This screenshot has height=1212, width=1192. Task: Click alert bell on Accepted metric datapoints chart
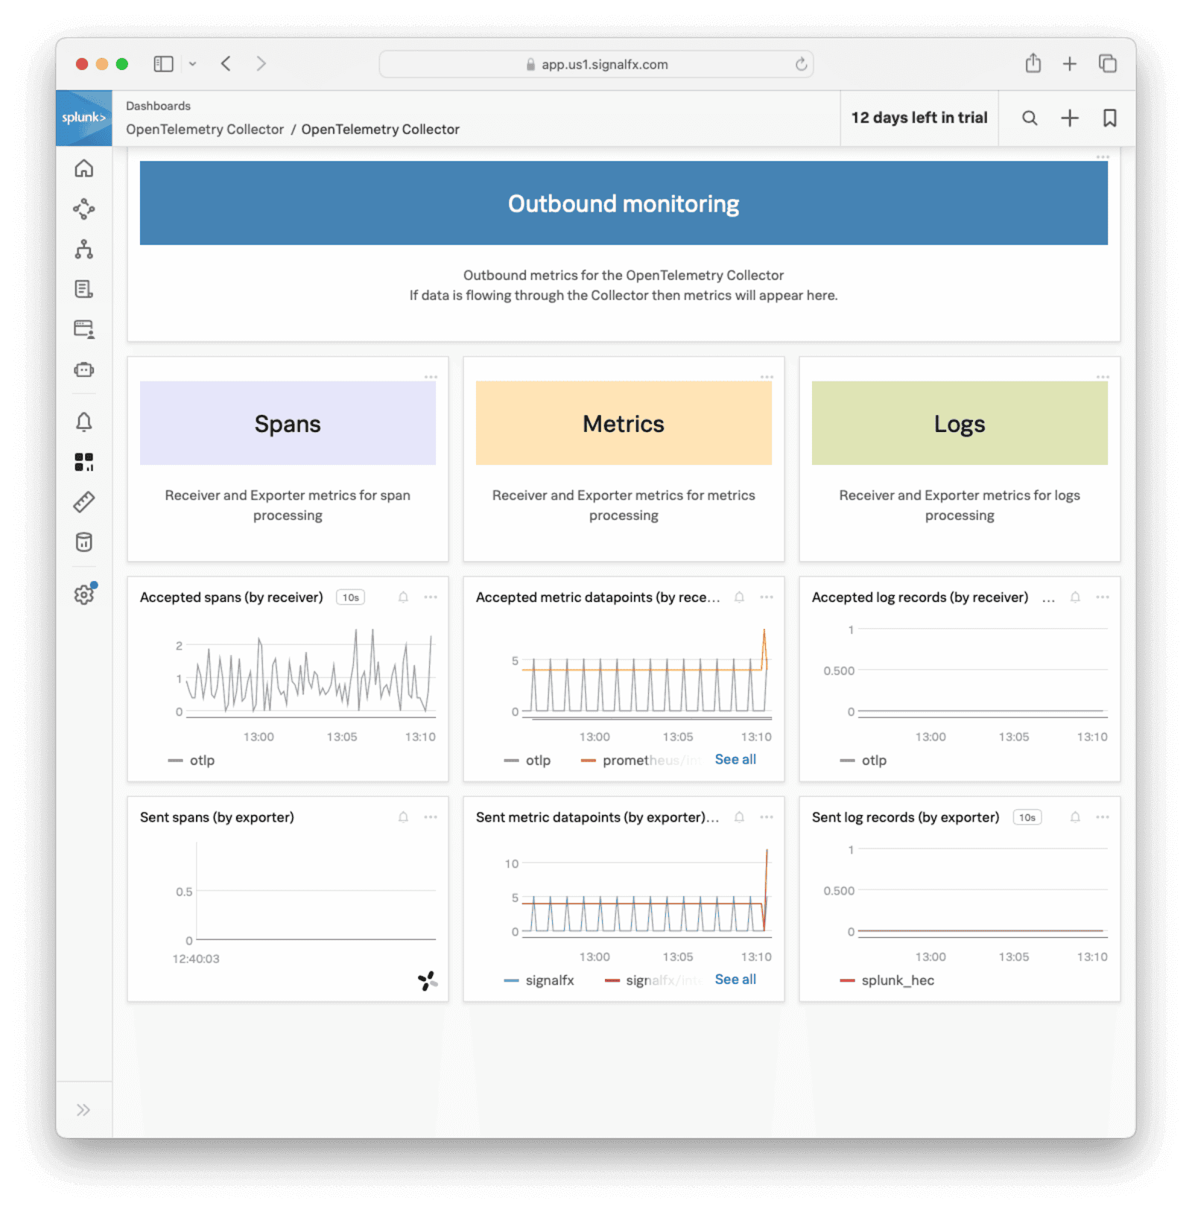click(x=739, y=597)
